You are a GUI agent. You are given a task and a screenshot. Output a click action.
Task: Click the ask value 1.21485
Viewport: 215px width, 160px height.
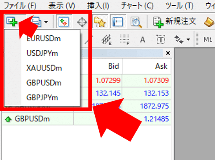click(156, 119)
